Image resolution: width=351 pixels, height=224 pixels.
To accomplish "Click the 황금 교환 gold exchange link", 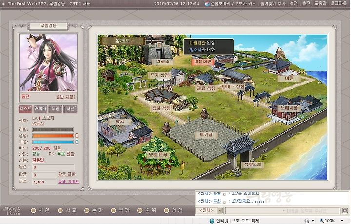I will point(67,174).
